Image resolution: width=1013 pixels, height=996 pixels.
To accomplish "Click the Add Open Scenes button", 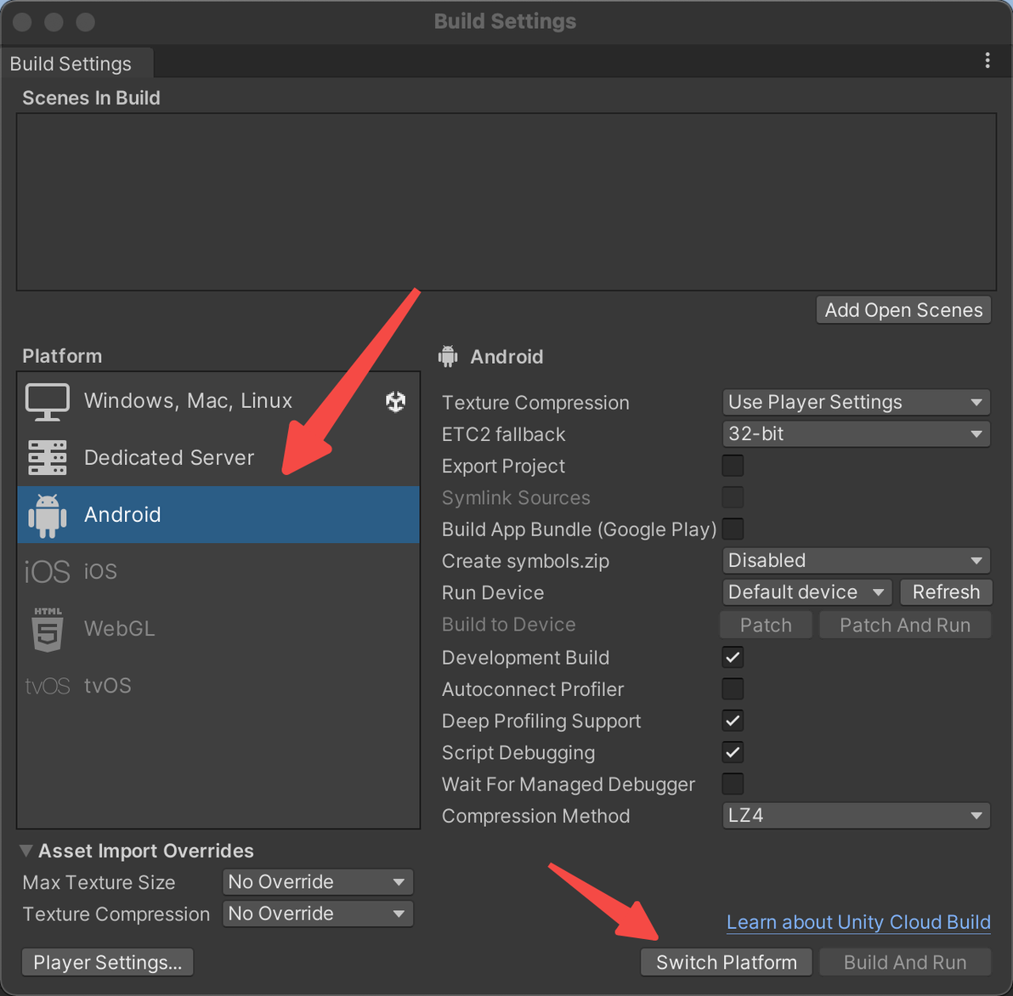I will [903, 310].
